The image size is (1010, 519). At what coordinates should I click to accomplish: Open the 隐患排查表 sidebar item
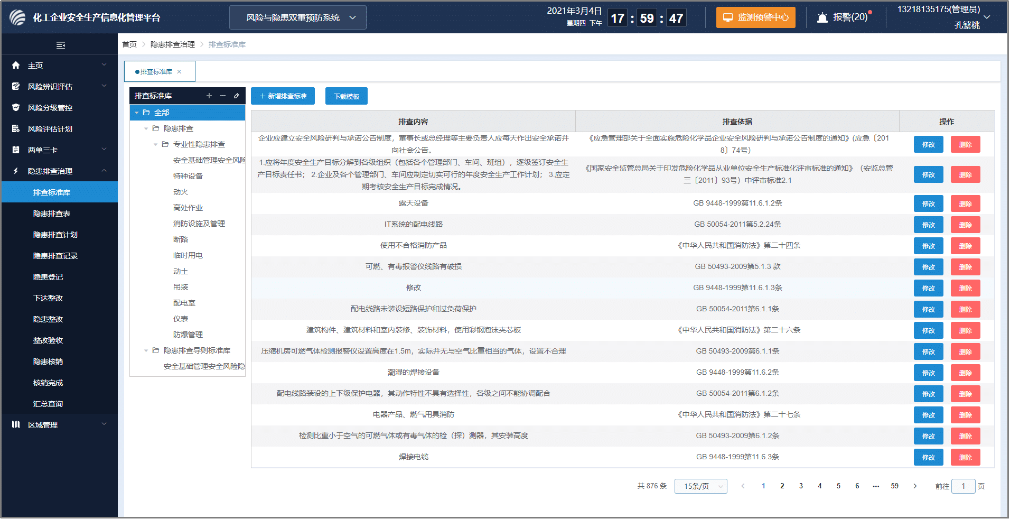coord(60,214)
